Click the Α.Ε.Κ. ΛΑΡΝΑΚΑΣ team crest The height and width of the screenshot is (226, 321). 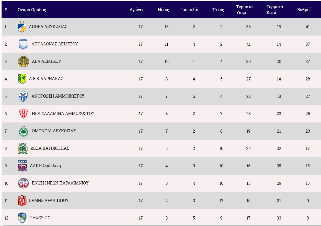tap(22, 79)
